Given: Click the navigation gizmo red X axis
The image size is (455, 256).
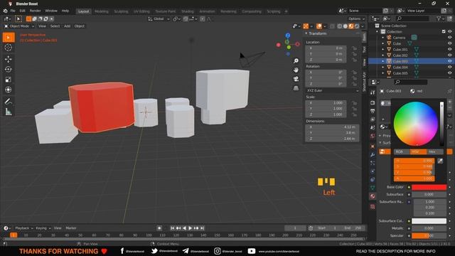Looking at the screenshot, I should pyautogui.click(x=297, y=44).
